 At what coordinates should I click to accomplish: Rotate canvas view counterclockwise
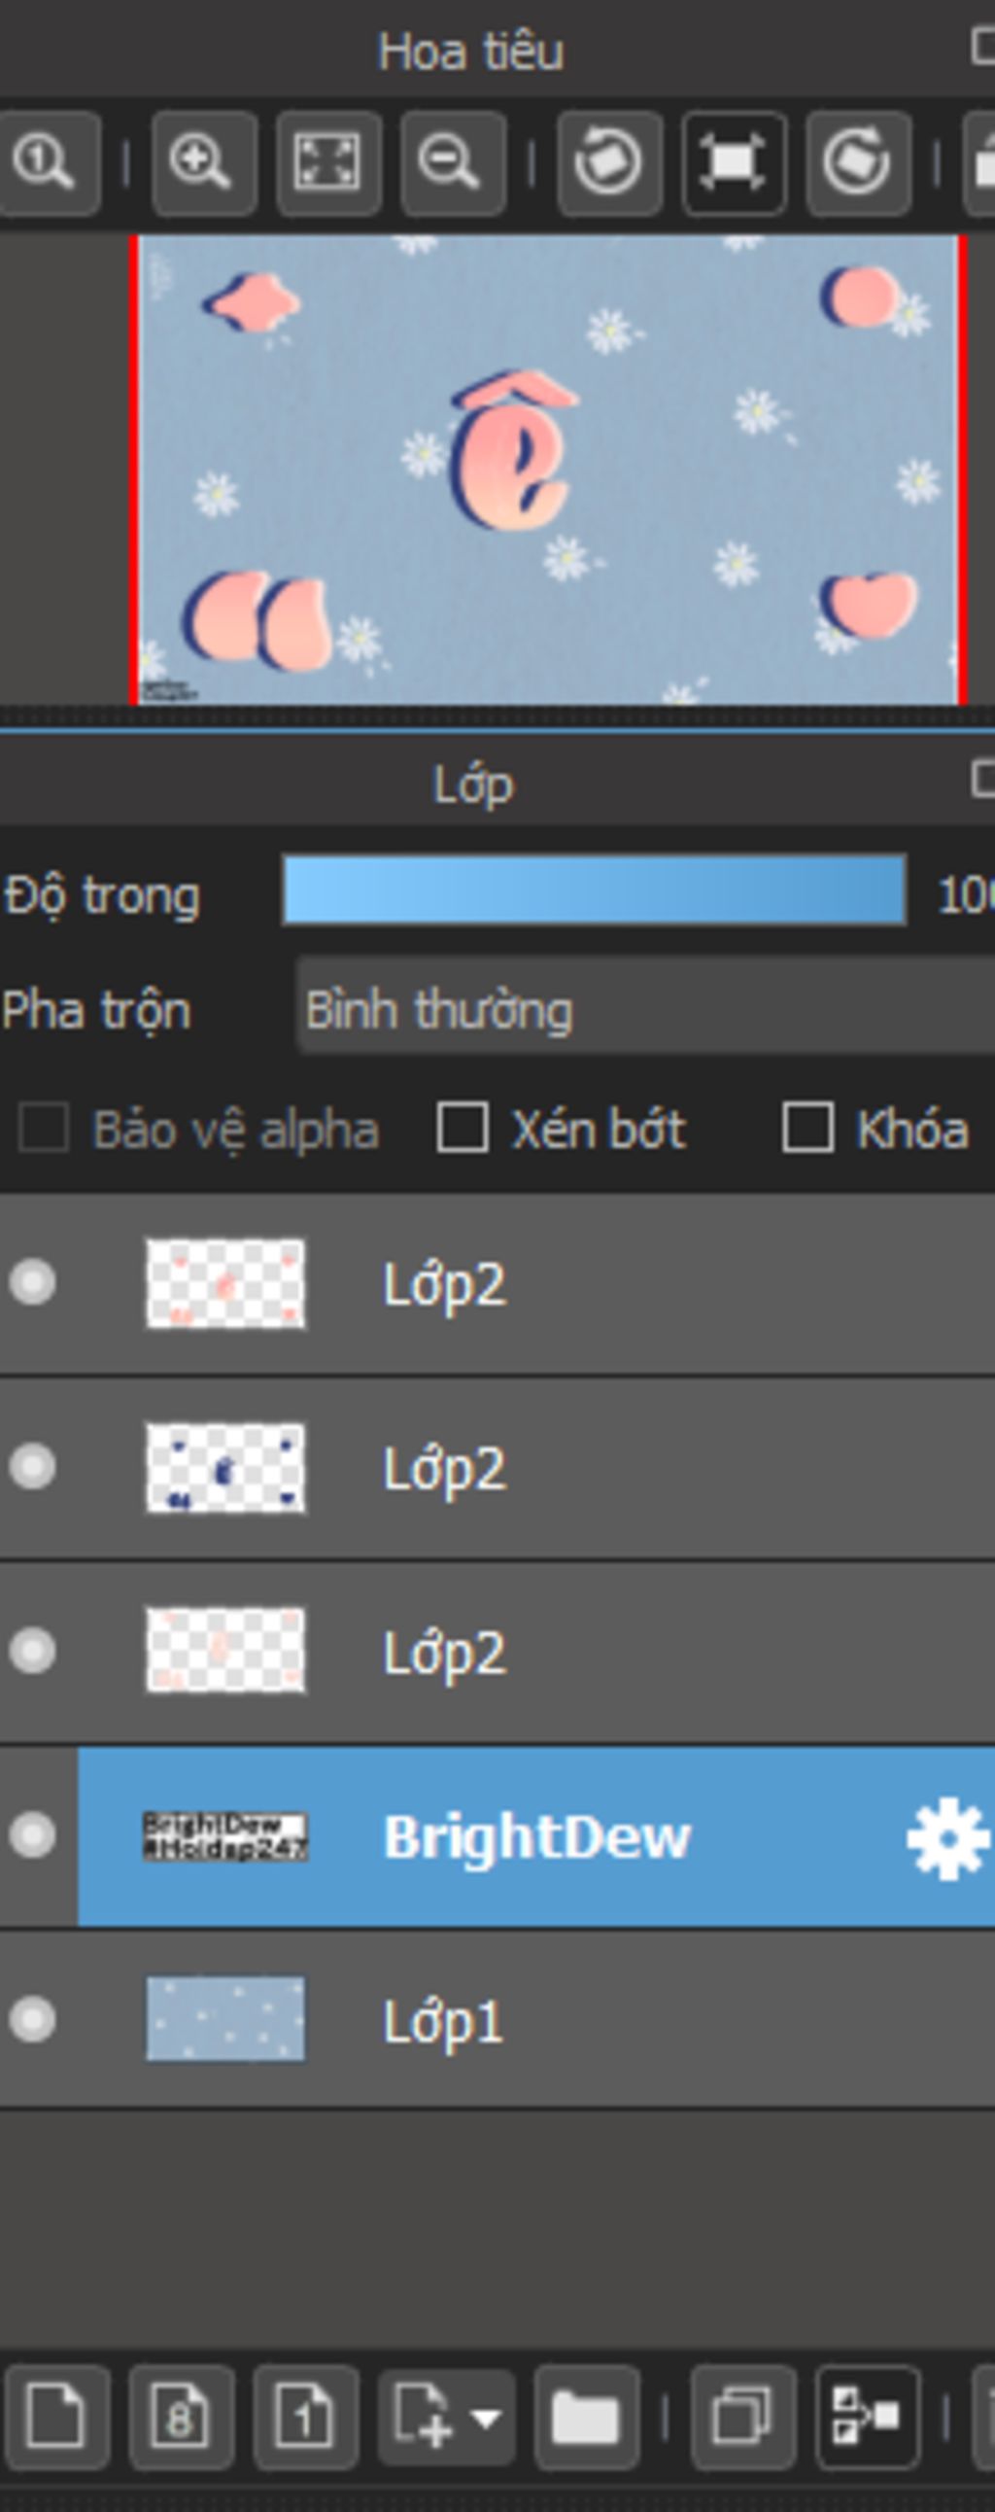609,163
